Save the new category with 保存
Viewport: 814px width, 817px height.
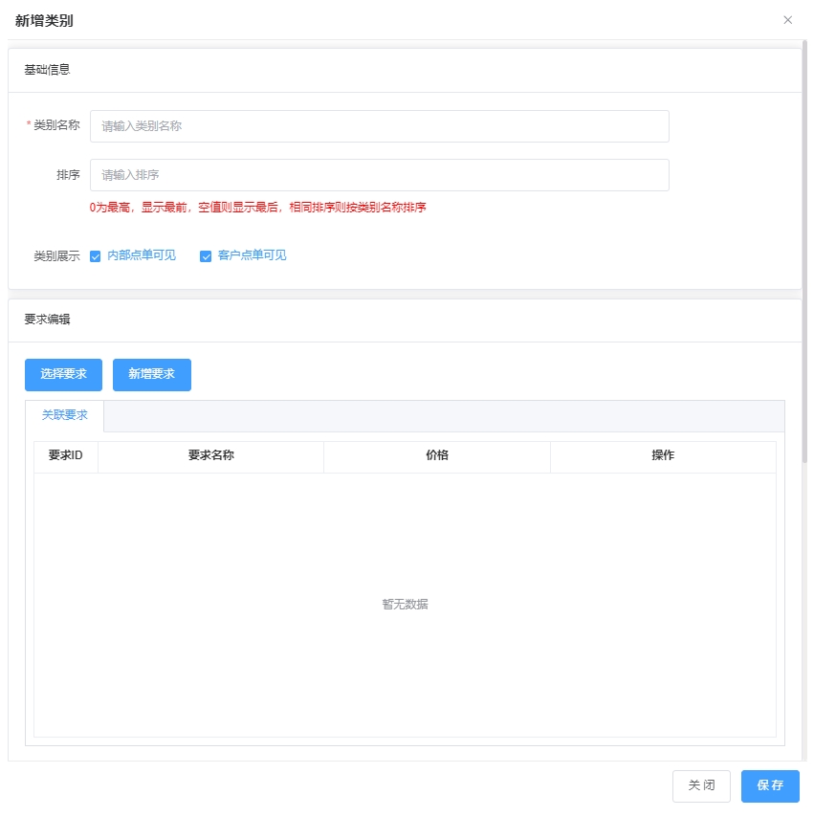pos(770,786)
